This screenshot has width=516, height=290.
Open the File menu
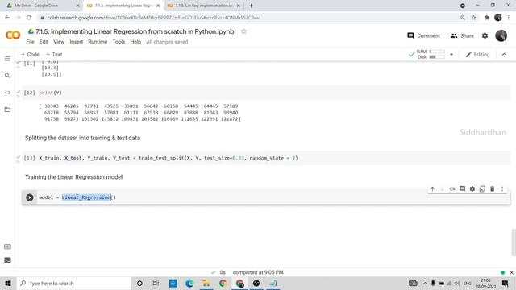30,42
